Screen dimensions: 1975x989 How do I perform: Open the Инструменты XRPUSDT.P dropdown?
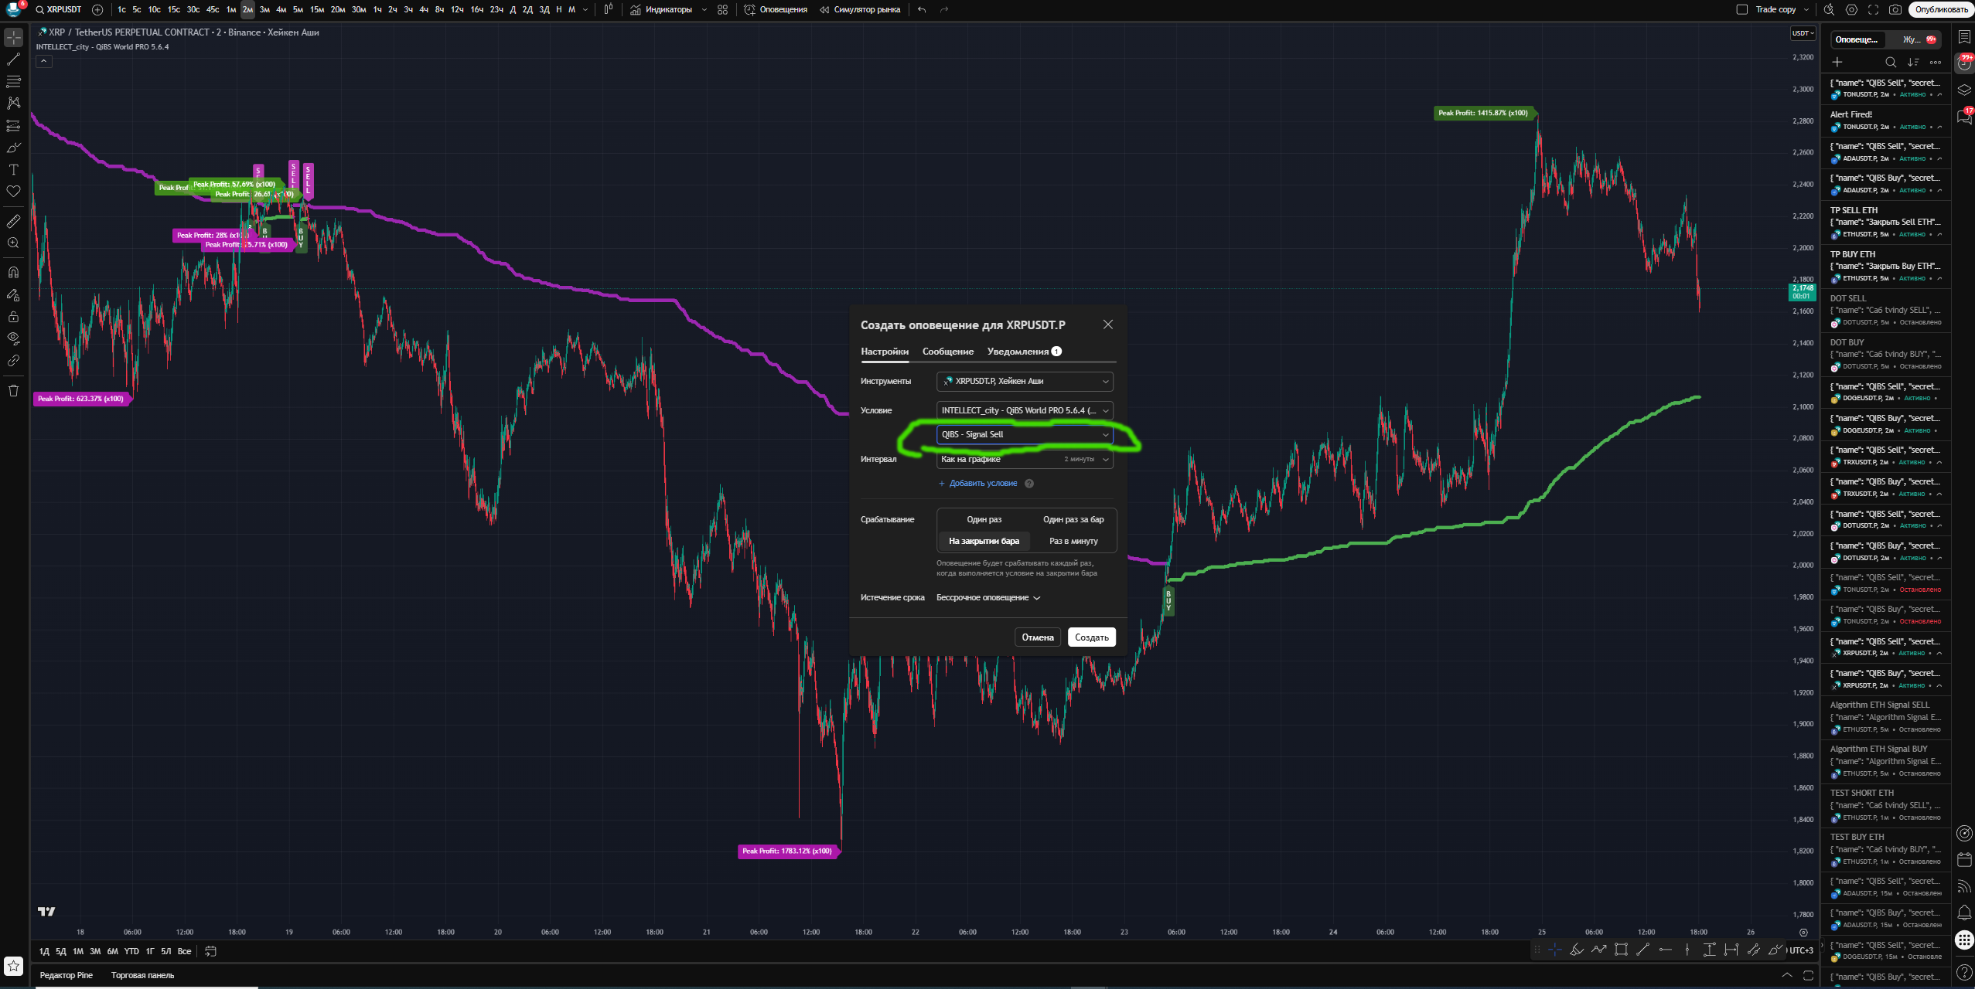tap(1025, 381)
